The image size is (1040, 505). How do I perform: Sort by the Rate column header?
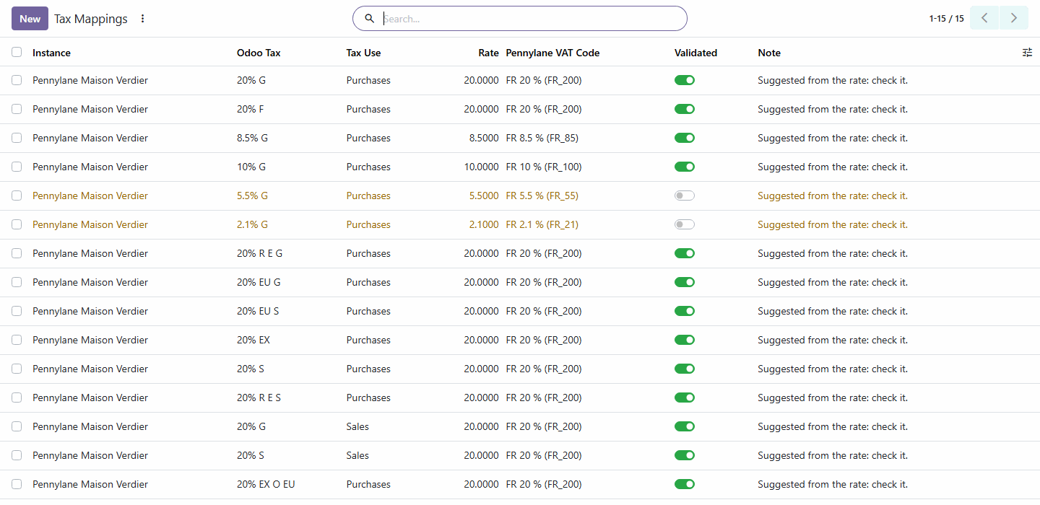click(x=488, y=53)
